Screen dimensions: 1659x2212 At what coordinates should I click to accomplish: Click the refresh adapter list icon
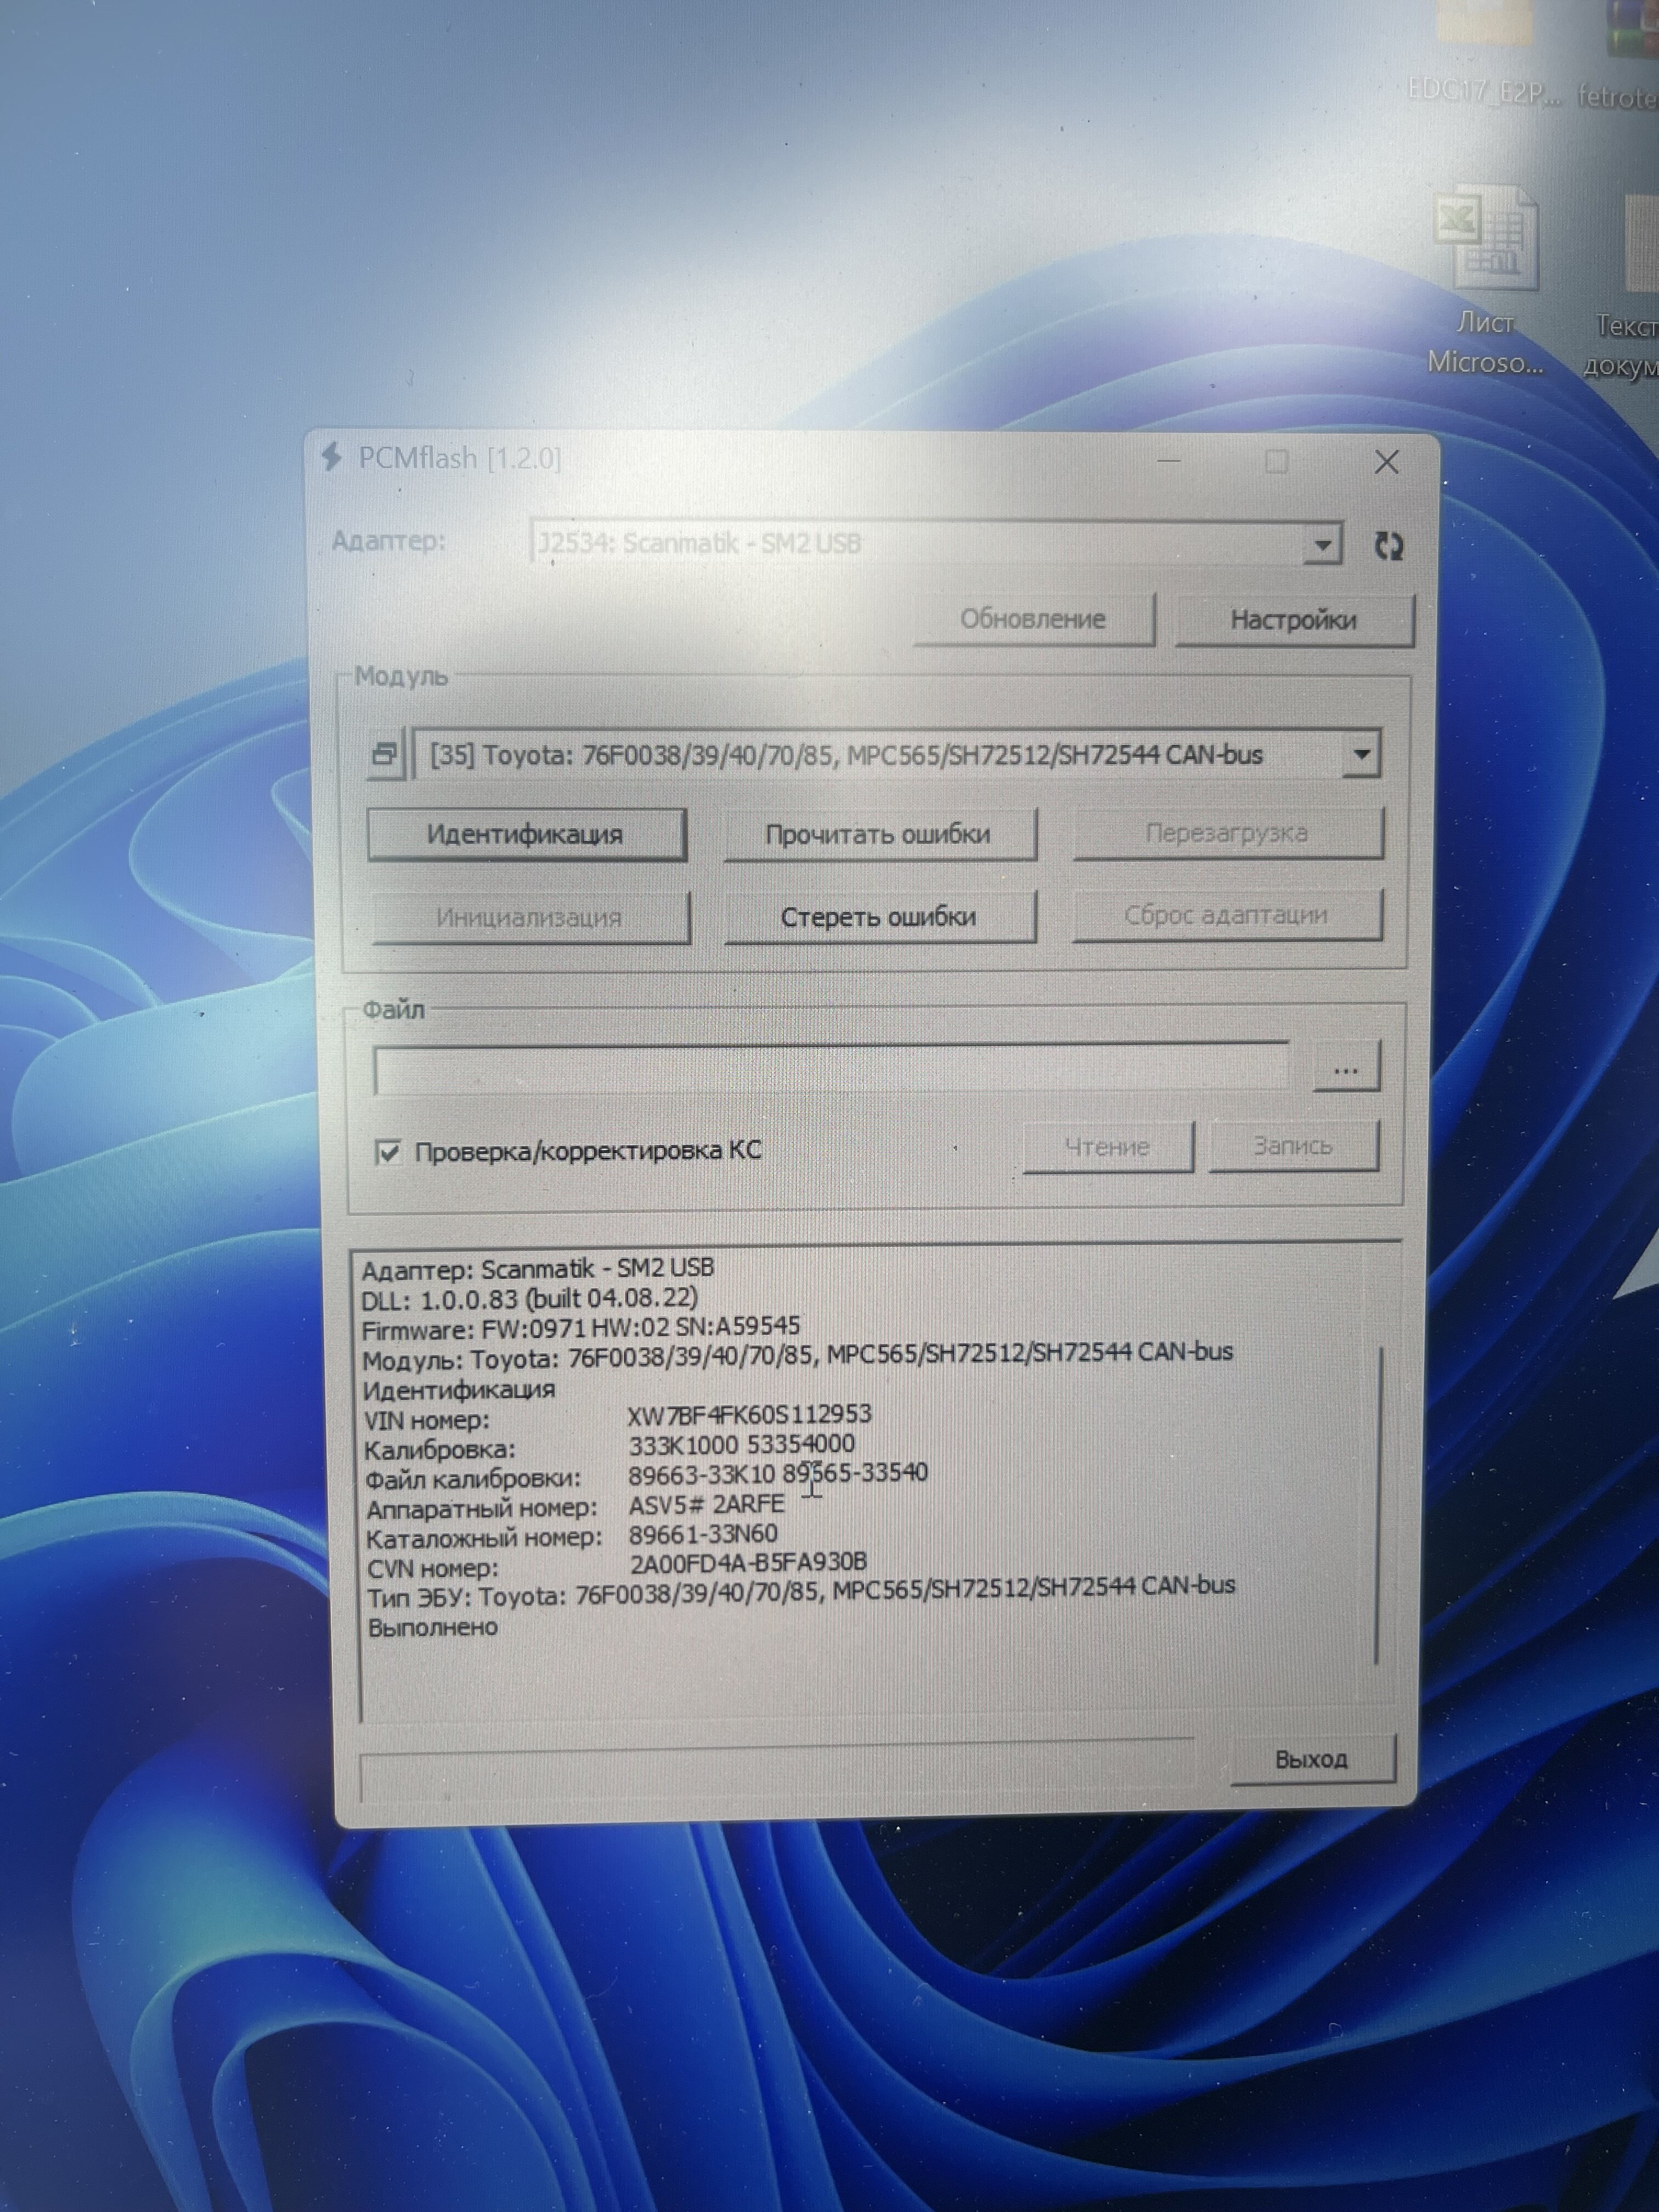(1388, 546)
